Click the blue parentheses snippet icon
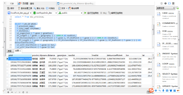 tap(169, 3)
